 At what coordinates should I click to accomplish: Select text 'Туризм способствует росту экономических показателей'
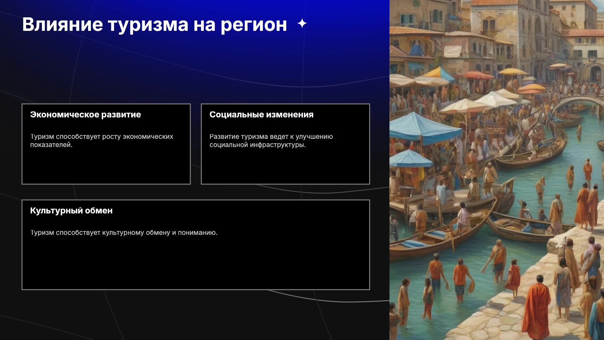click(x=102, y=141)
